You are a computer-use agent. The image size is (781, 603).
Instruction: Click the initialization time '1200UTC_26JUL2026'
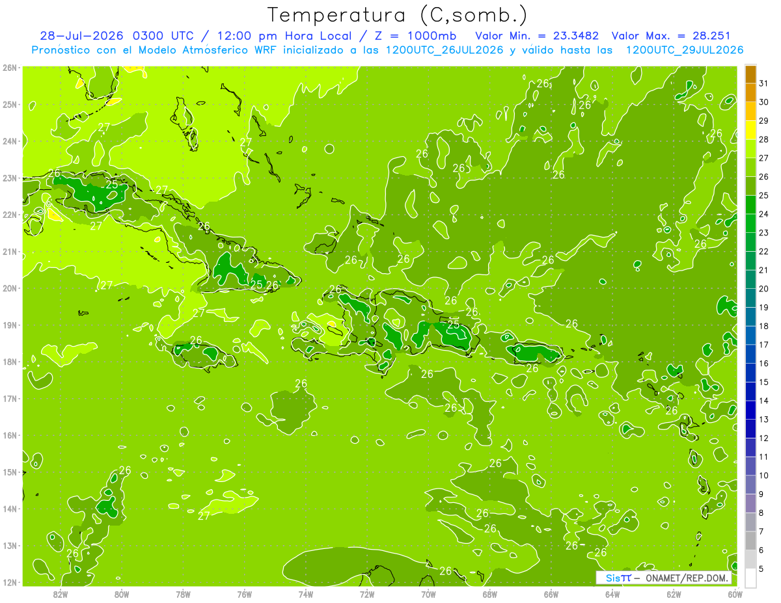pos(444,50)
